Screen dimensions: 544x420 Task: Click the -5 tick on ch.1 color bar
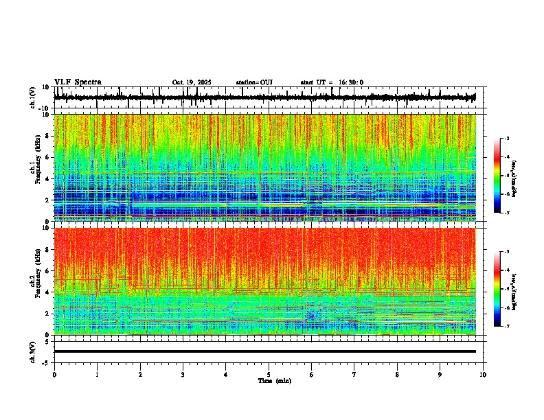click(x=507, y=176)
